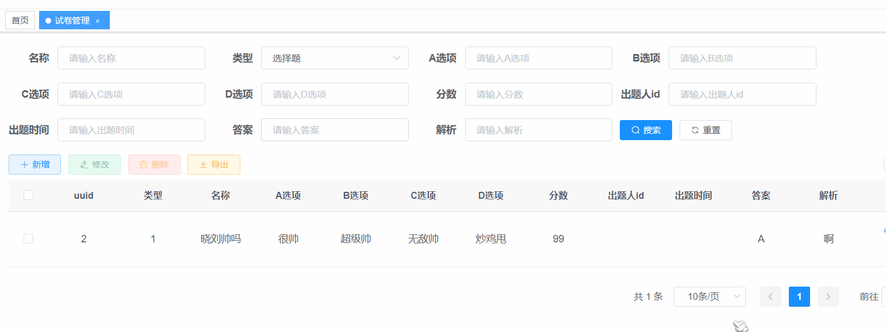Click the 解析 cell 啊
This screenshot has height=332, width=886.
[x=829, y=239]
